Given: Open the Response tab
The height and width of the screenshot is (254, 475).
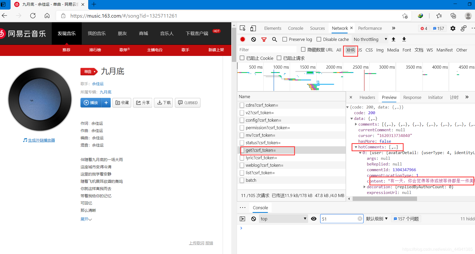Looking at the screenshot, I should coord(412,97).
